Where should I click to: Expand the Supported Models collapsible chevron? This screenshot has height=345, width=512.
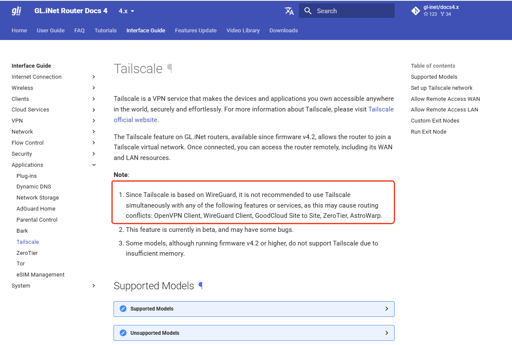pos(387,309)
